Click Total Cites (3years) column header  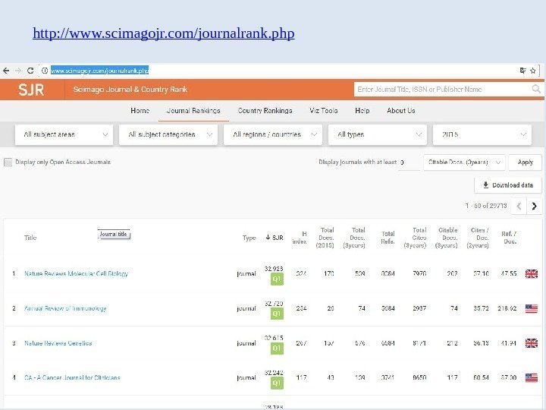pyautogui.click(x=415, y=238)
